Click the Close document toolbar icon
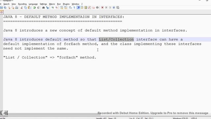Image resolution: width=211 pixels, height=119 pixels. coord(9,8)
